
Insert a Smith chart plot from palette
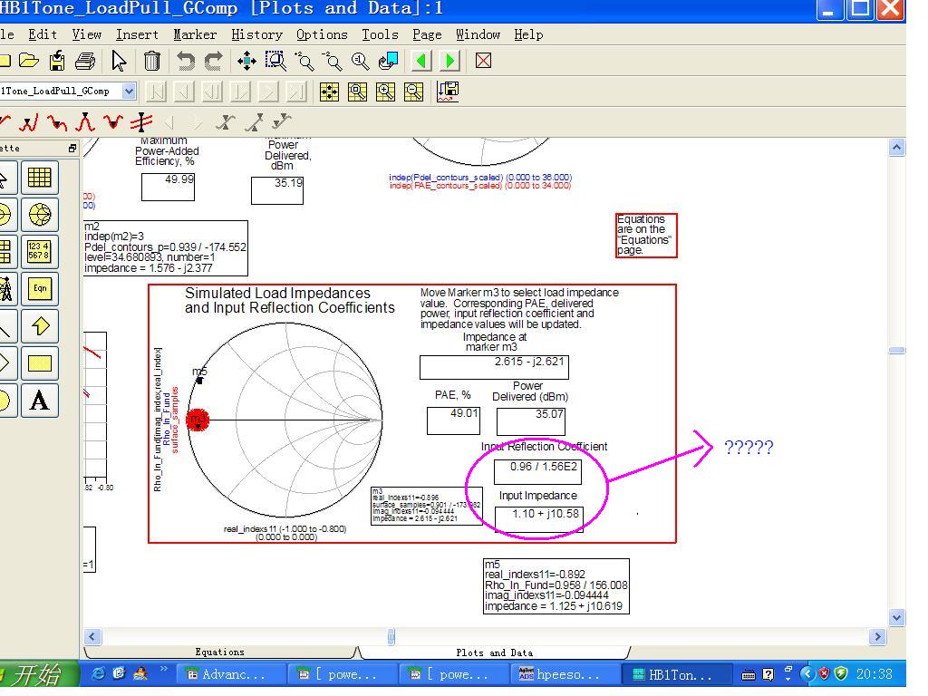coord(39,215)
